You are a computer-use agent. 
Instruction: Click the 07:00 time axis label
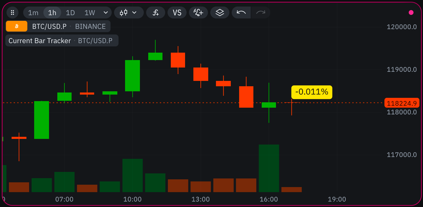coord(64,199)
